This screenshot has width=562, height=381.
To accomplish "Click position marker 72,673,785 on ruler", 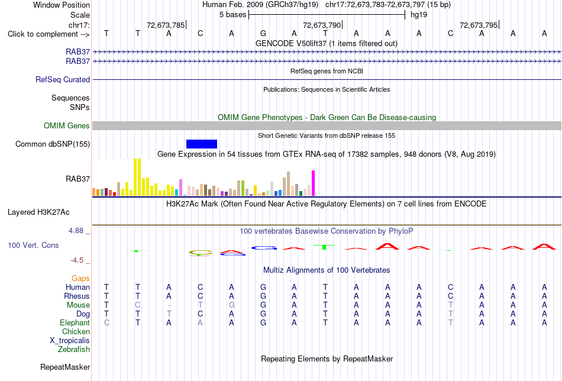I will point(166,25).
